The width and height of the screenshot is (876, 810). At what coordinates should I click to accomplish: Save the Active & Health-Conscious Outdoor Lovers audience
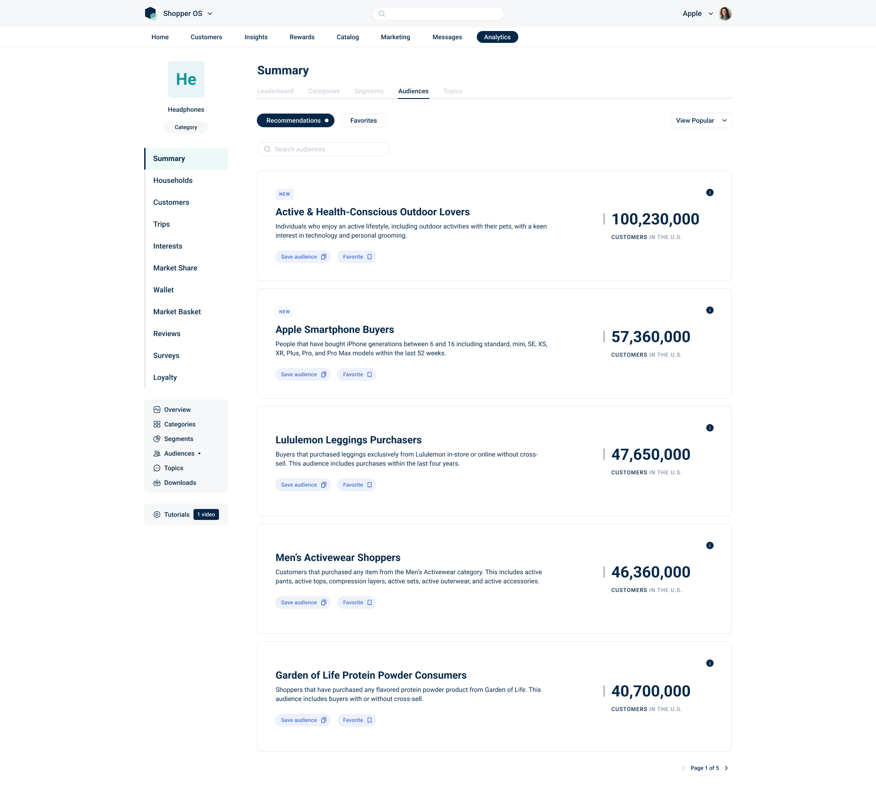pyautogui.click(x=303, y=257)
